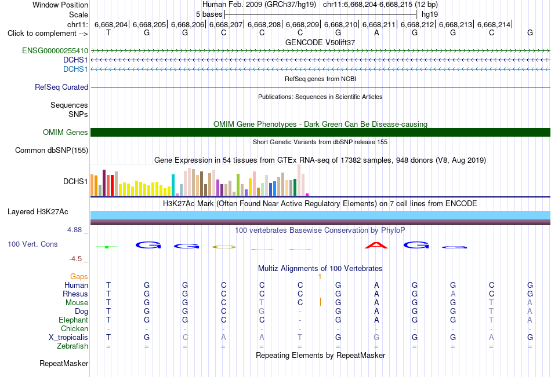Click position label 6,668,204
551x377 pixels.
(111, 24)
